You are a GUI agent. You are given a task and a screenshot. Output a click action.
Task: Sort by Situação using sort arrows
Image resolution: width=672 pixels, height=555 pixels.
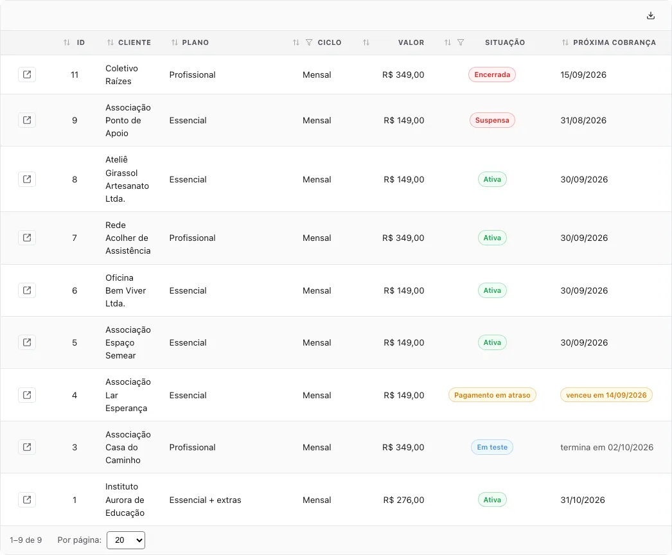tap(447, 42)
